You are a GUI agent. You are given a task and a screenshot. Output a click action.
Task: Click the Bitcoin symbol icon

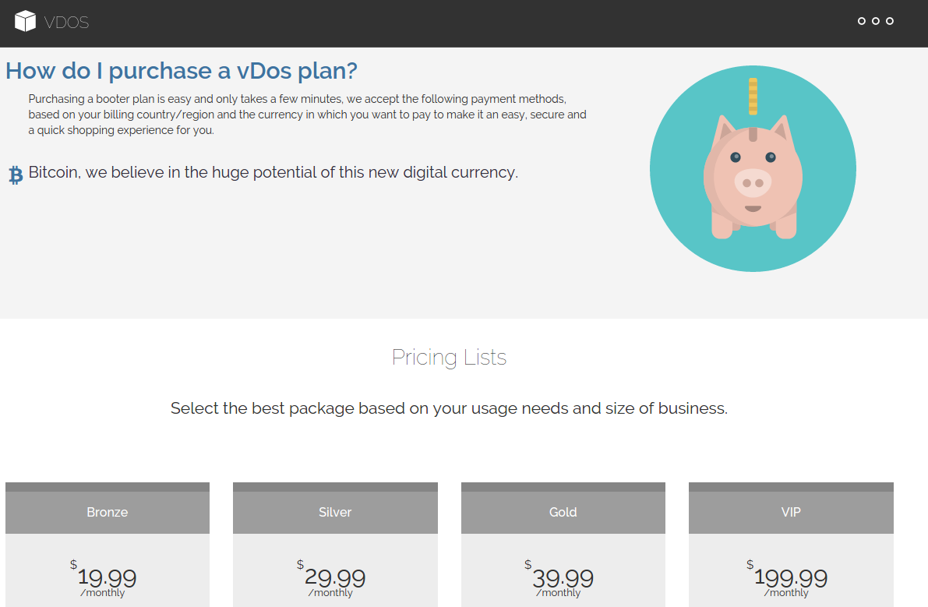(16, 175)
